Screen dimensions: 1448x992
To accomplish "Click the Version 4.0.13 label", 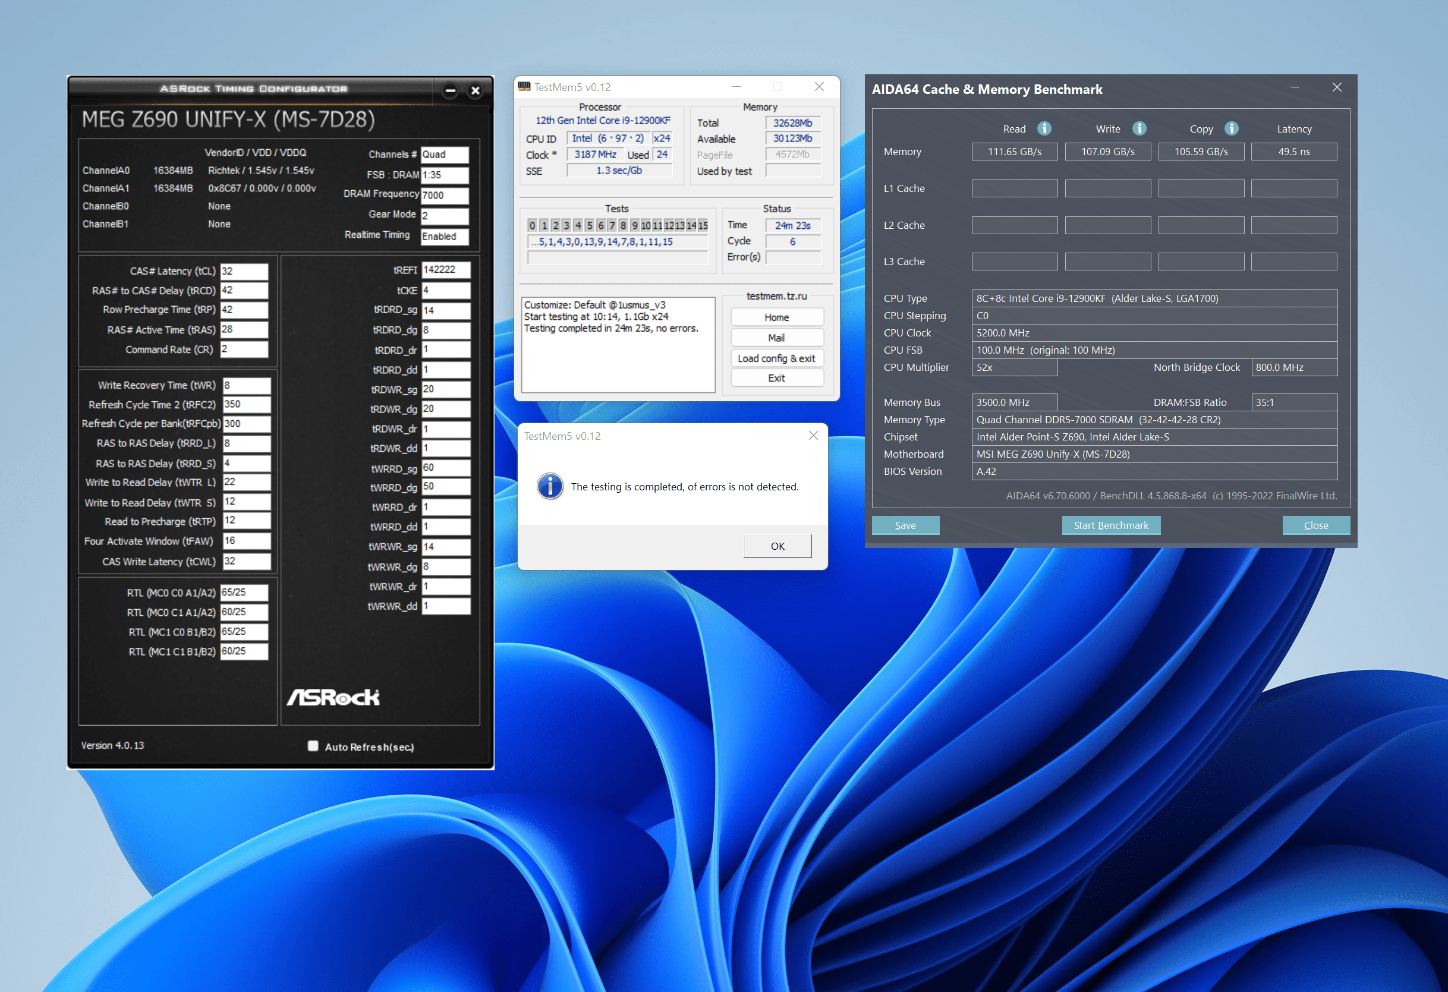I will (112, 745).
